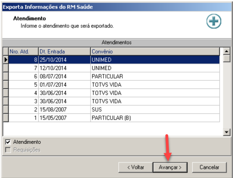Select row selector for atendimento 2
The height and width of the screenshot is (178, 233).
6,110
